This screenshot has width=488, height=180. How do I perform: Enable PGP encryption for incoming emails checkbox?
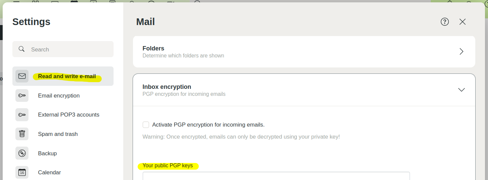pyautogui.click(x=146, y=125)
